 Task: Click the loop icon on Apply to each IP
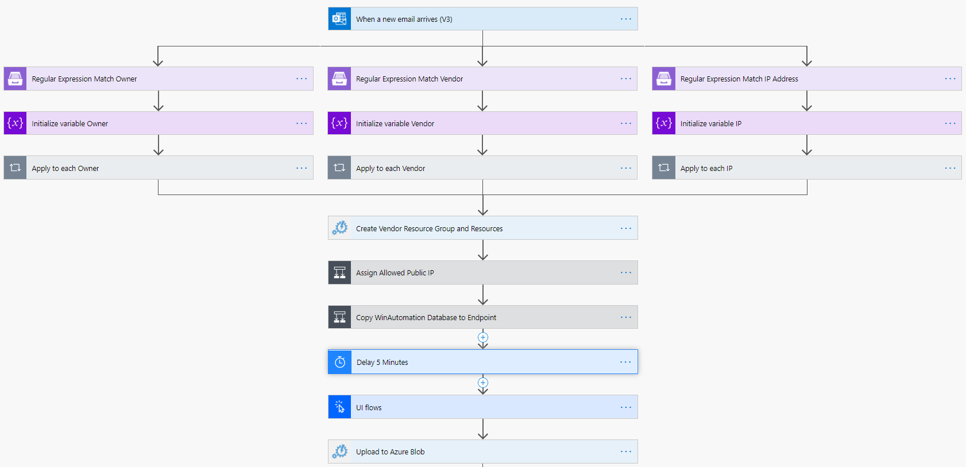click(664, 168)
